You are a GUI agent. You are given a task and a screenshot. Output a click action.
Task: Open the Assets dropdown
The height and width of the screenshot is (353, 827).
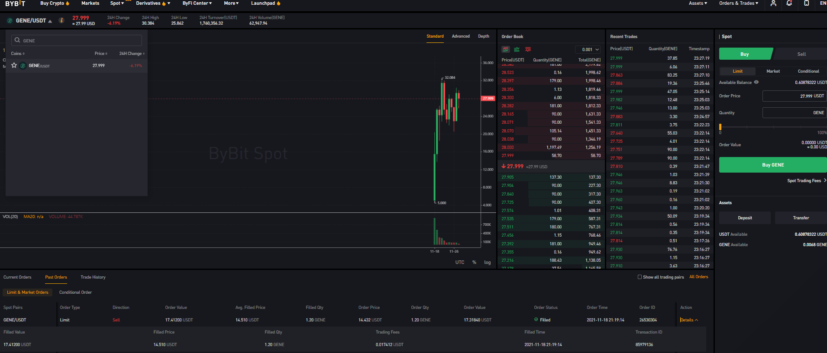(698, 3)
